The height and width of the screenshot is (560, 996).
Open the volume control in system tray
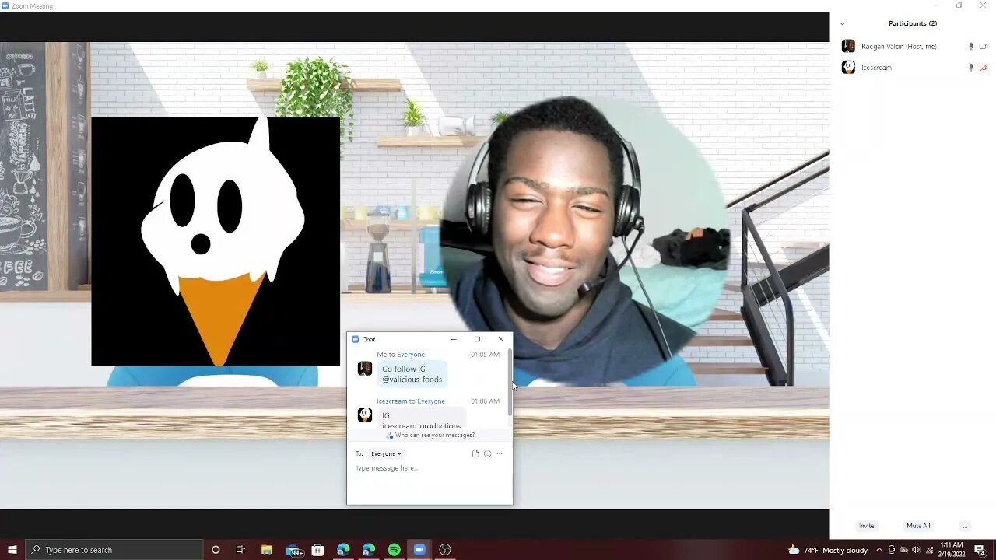[x=917, y=550]
